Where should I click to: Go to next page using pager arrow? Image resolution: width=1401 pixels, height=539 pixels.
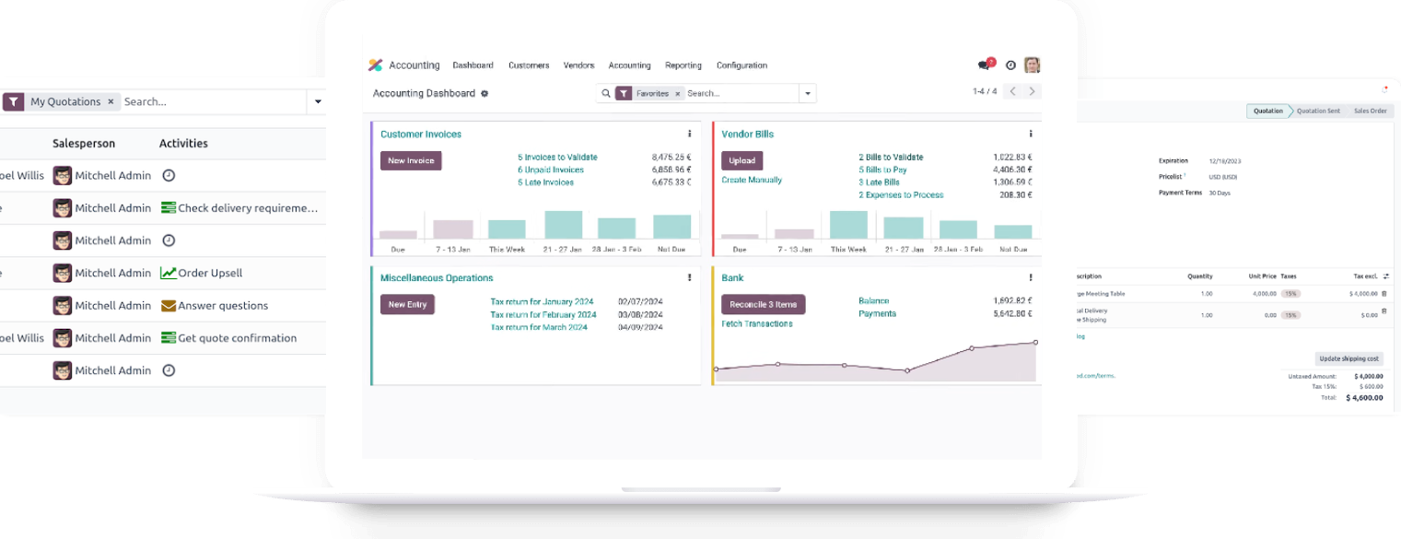[1032, 91]
